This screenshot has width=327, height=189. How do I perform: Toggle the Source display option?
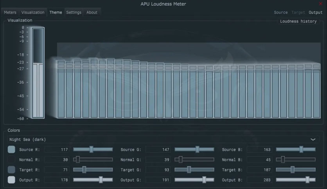[281, 12]
